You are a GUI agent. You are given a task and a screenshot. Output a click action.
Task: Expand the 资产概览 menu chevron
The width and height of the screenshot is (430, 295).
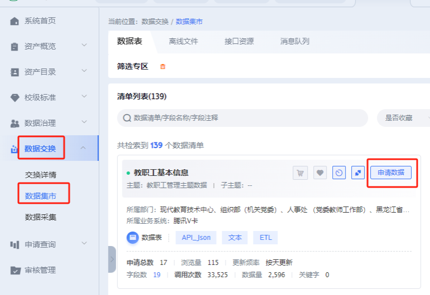[84, 45]
